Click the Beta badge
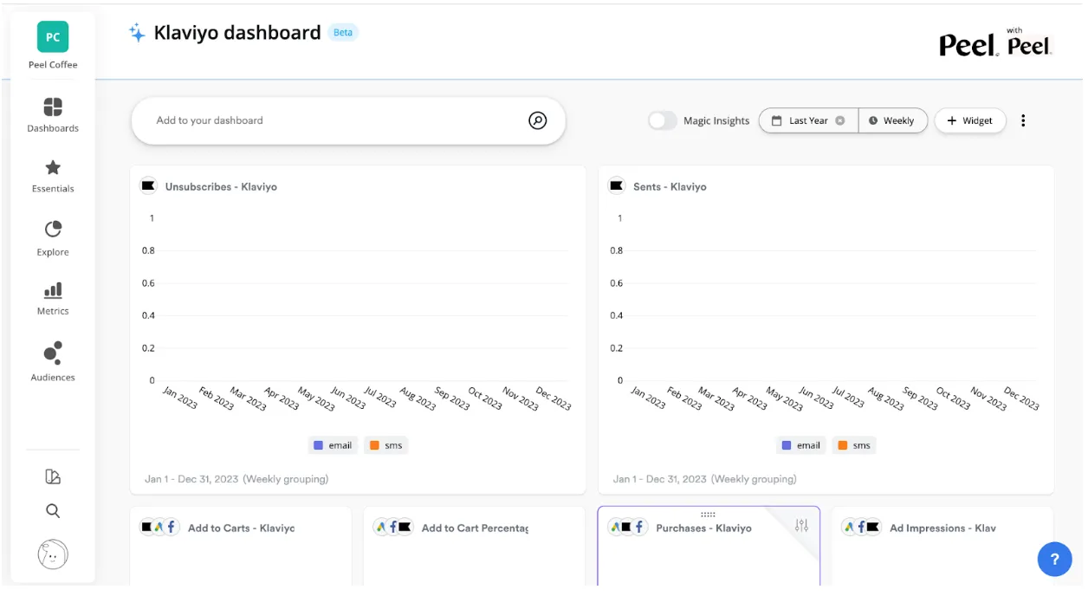The image size is (1088, 596). click(x=343, y=32)
